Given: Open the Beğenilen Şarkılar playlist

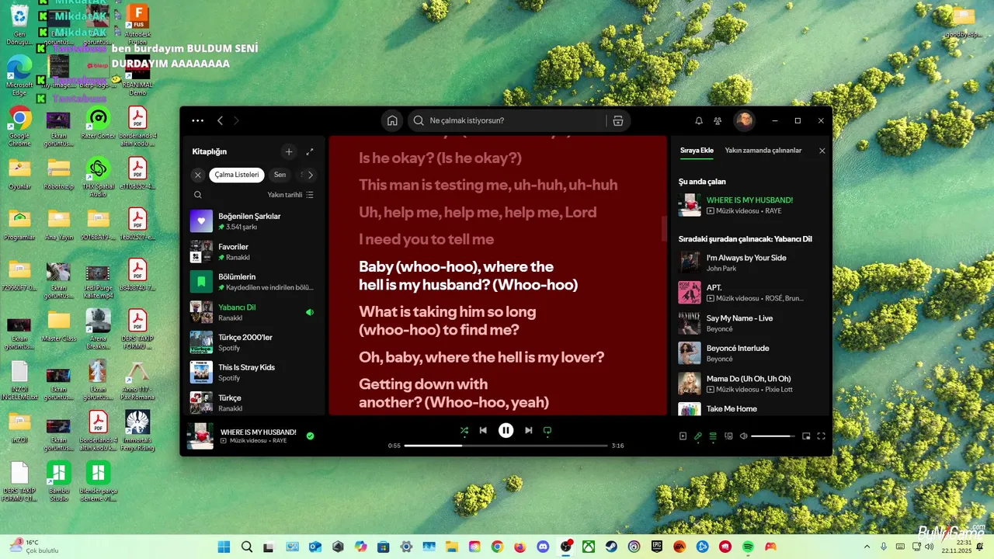Looking at the screenshot, I should pos(255,220).
